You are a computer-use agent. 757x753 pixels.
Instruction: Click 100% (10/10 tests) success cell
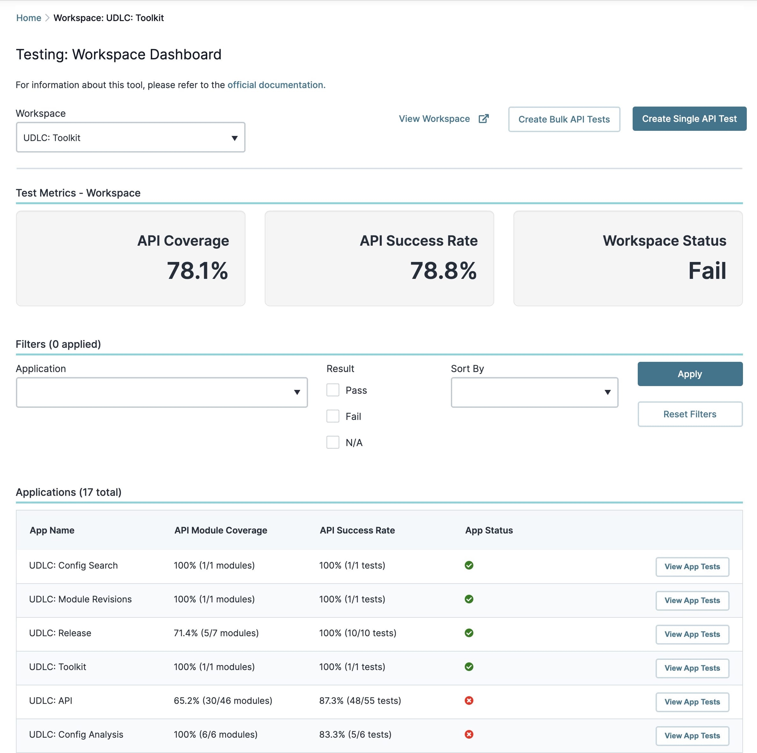click(358, 632)
